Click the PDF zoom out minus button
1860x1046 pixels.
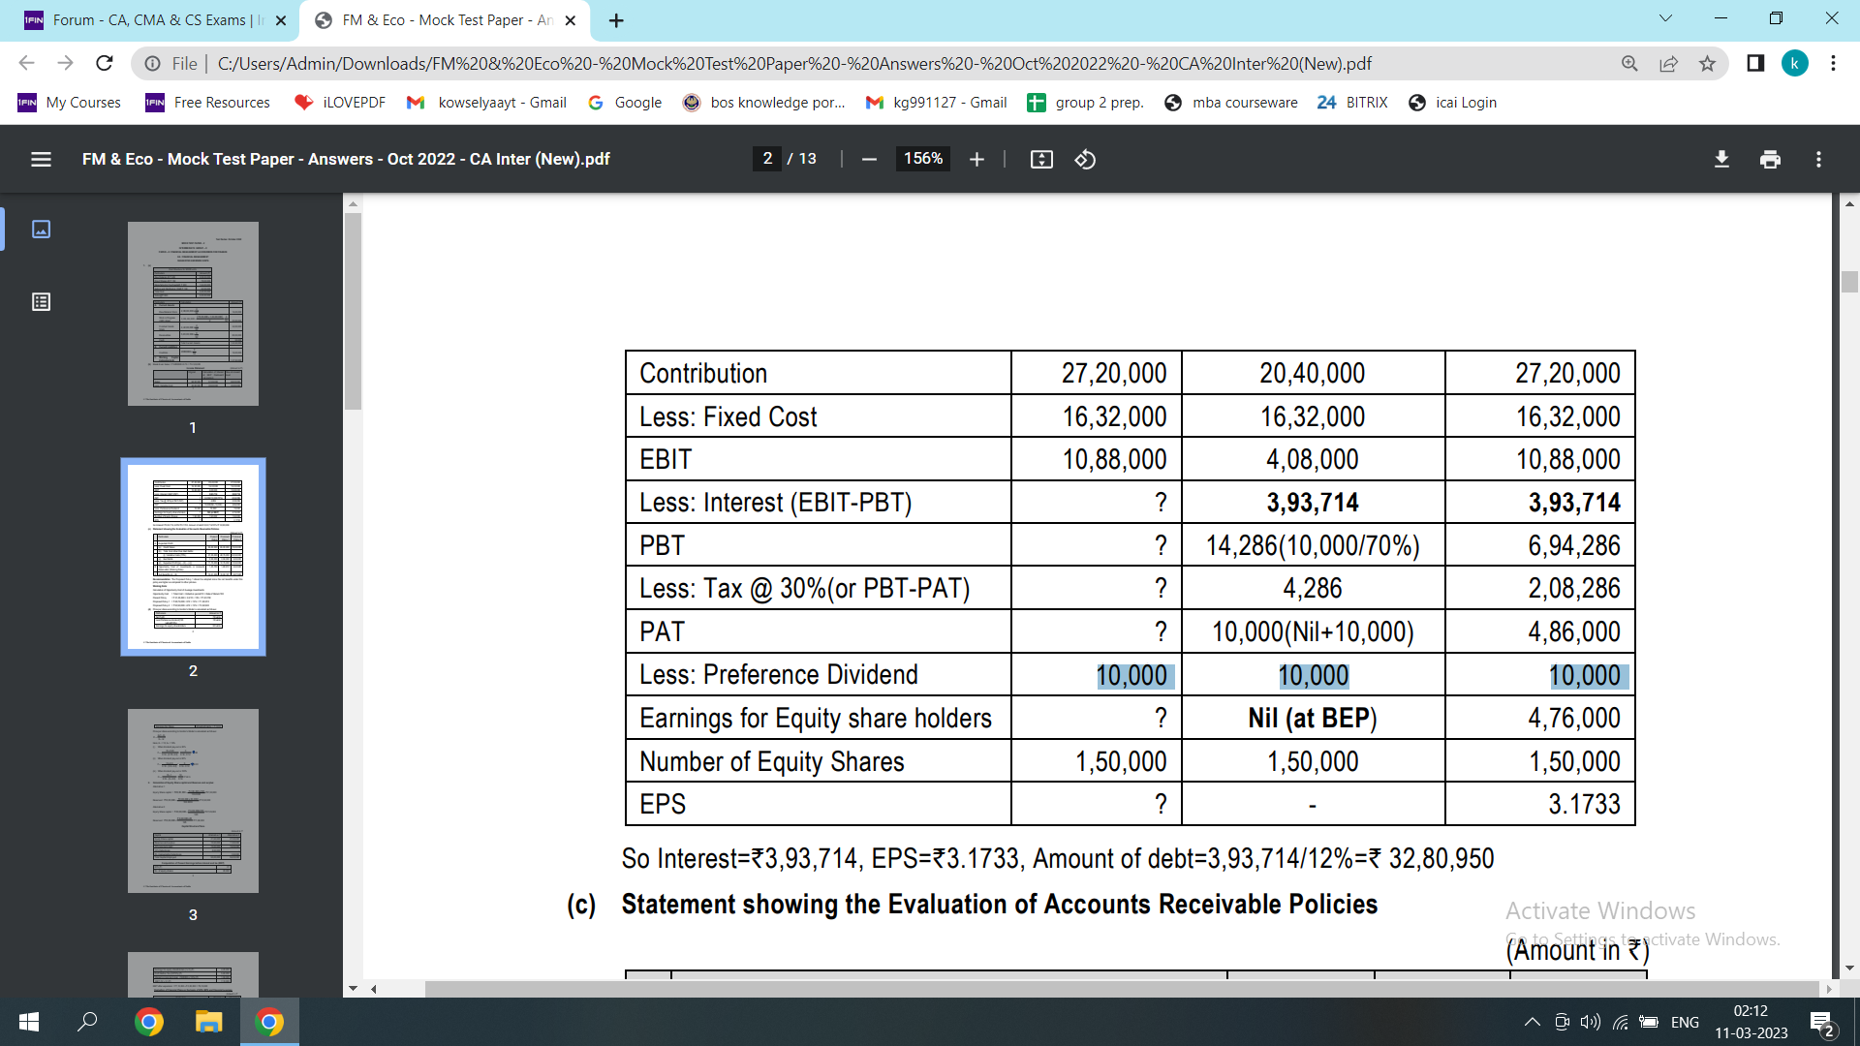coord(869,160)
